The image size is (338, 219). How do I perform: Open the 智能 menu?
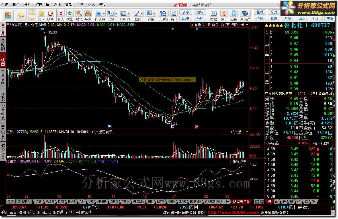pos(68,5)
